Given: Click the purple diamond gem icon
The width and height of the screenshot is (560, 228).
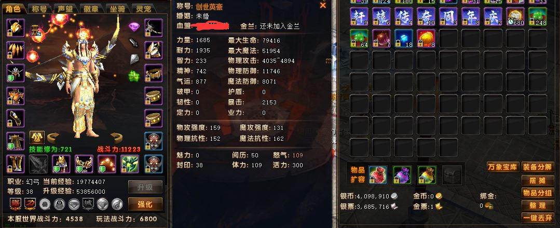Looking at the screenshot, I should tap(134, 27).
